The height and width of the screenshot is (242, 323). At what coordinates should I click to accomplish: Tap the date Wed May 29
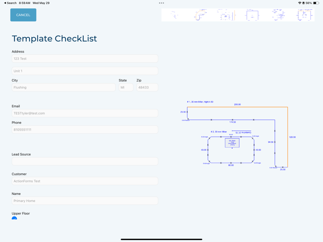tap(41, 3)
